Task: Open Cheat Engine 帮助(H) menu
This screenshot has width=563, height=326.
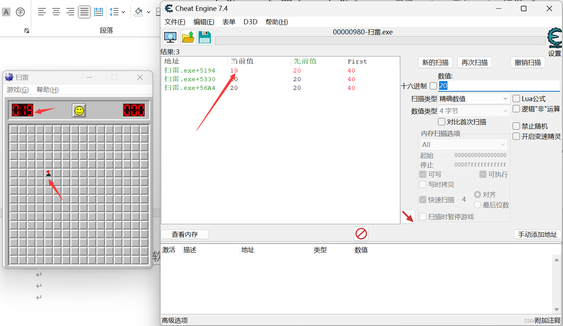Action: point(277,22)
